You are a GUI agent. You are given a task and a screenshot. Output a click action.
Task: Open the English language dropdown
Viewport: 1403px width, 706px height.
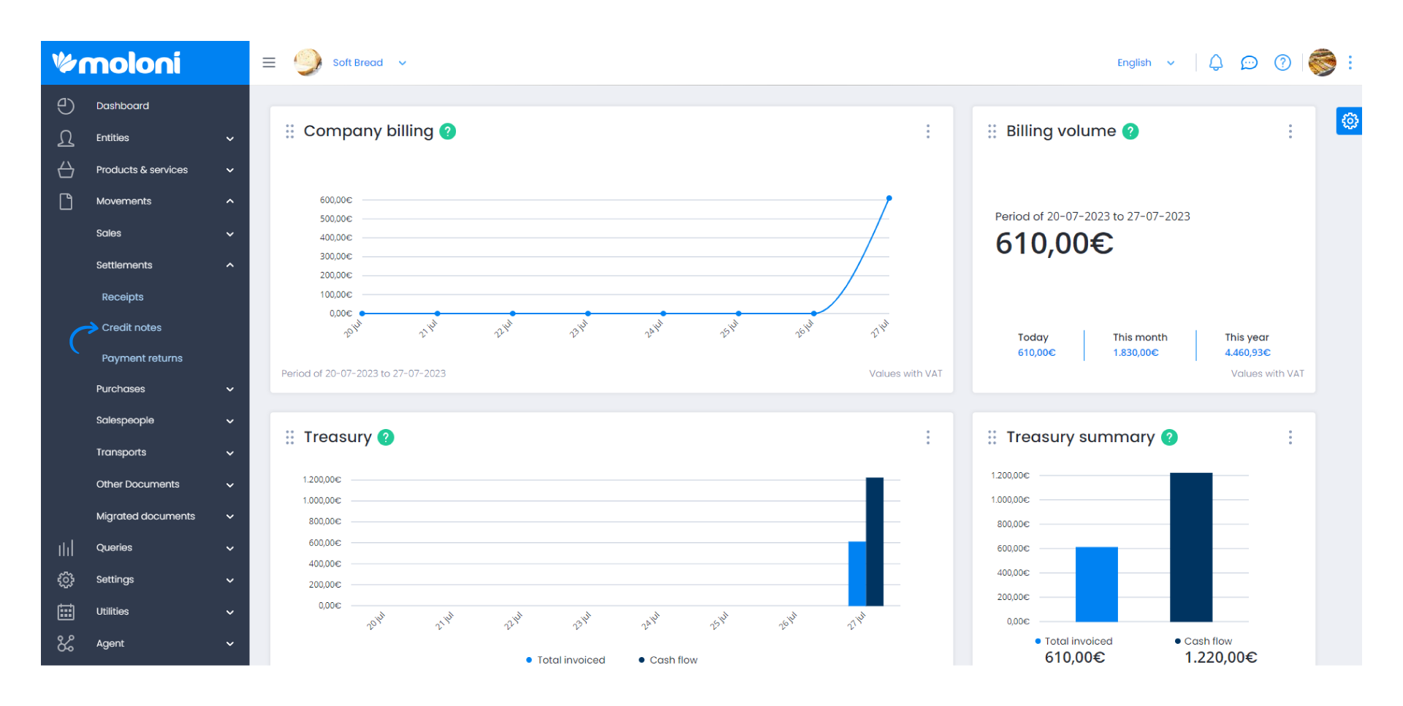pyautogui.click(x=1146, y=63)
